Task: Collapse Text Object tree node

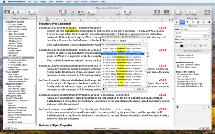Action: [x=7, y=32]
